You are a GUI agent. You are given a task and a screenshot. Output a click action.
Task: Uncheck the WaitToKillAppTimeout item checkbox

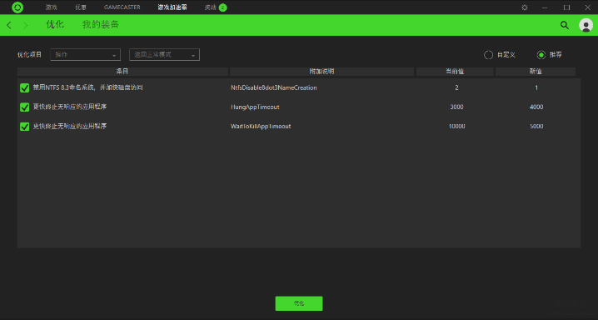24,126
